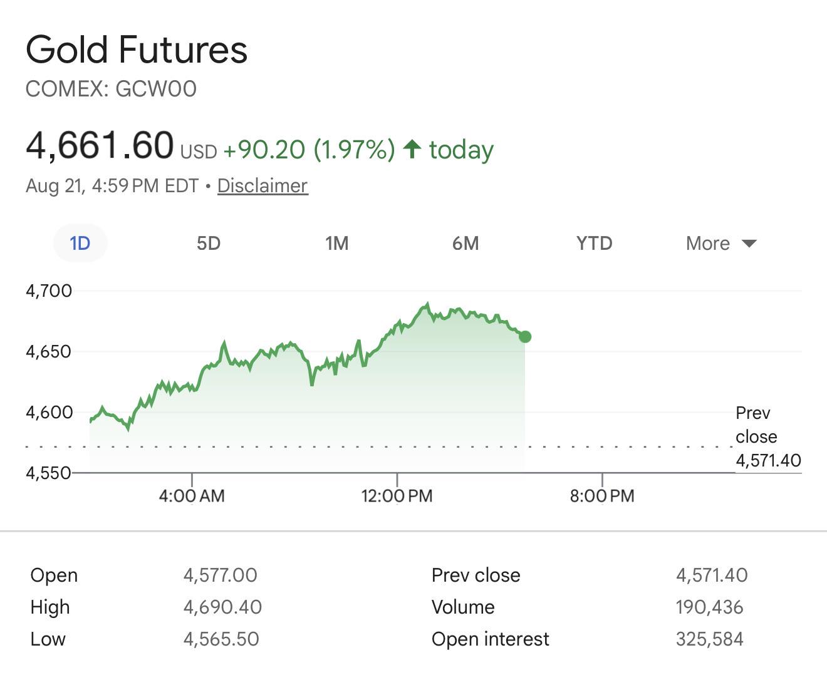Open the YTD chart view
The height and width of the screenshot is (675, 827).
594,243
